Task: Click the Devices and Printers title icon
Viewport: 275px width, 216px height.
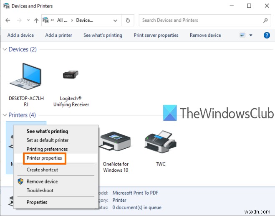Action: 7,6
